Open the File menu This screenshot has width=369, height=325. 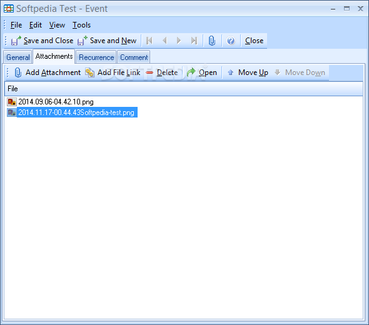(16, 25)
